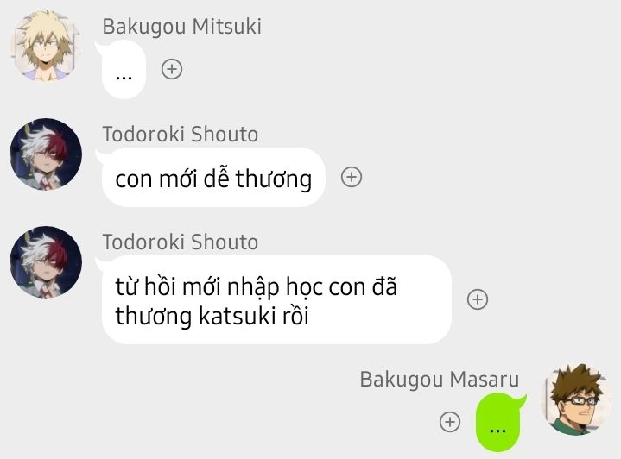Tap plus icon next to 'con mới dễ thương'

click(x=352, y=177)
